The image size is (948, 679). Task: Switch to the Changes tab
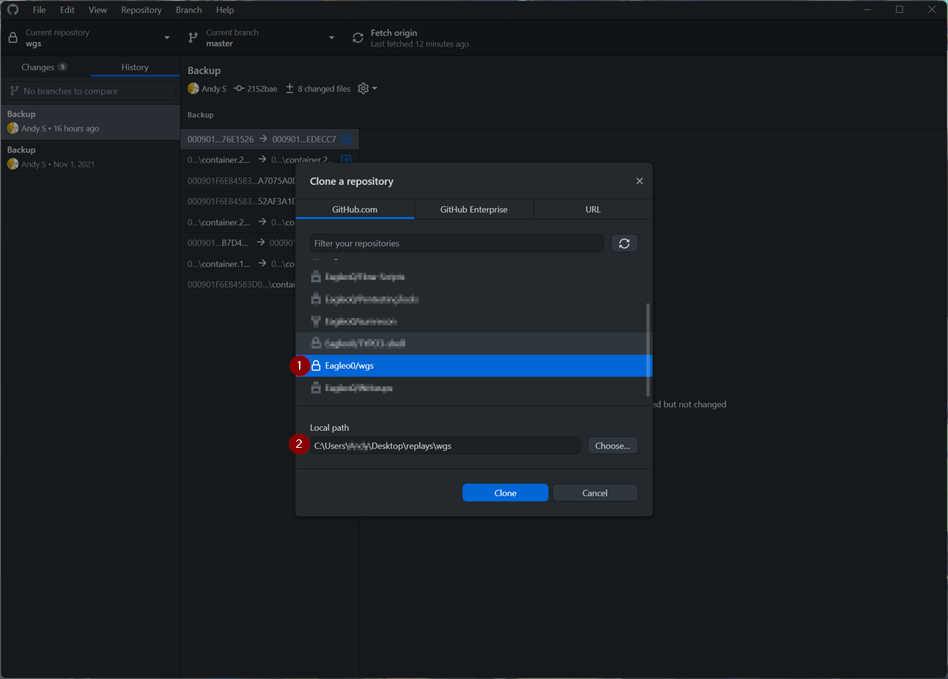tap(45, 67)
